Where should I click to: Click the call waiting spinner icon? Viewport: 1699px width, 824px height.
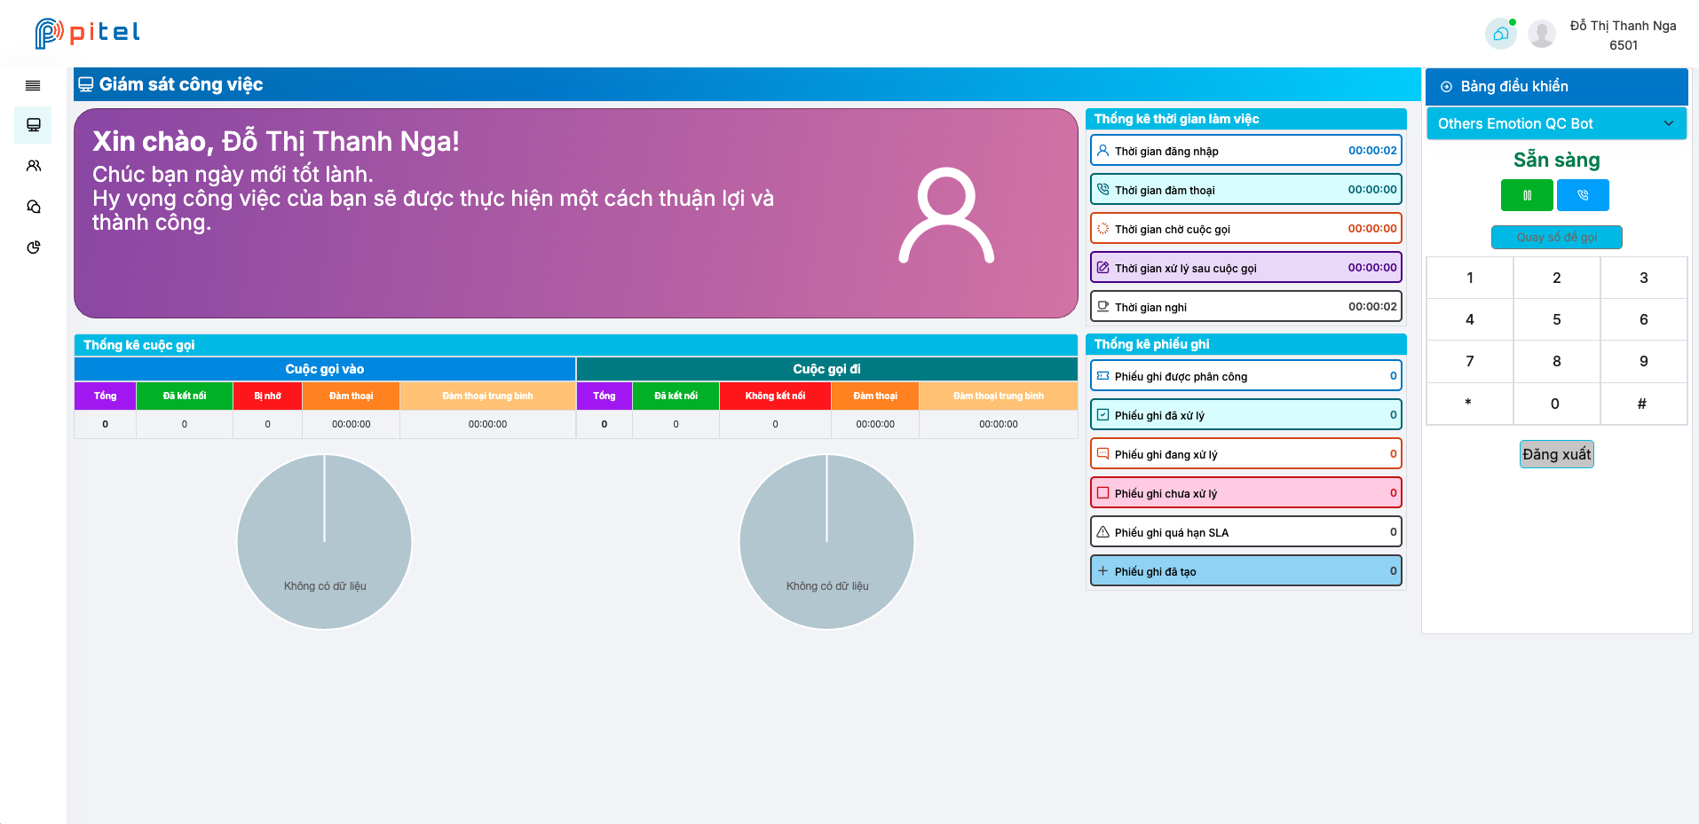[x=1102, y=229]
